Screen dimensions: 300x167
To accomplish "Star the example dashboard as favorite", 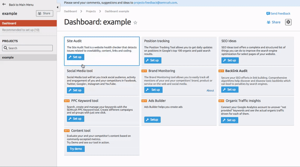I will 135,23.
